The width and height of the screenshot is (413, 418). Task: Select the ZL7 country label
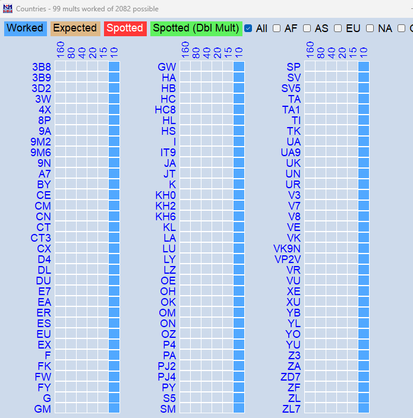coord(291,409)
